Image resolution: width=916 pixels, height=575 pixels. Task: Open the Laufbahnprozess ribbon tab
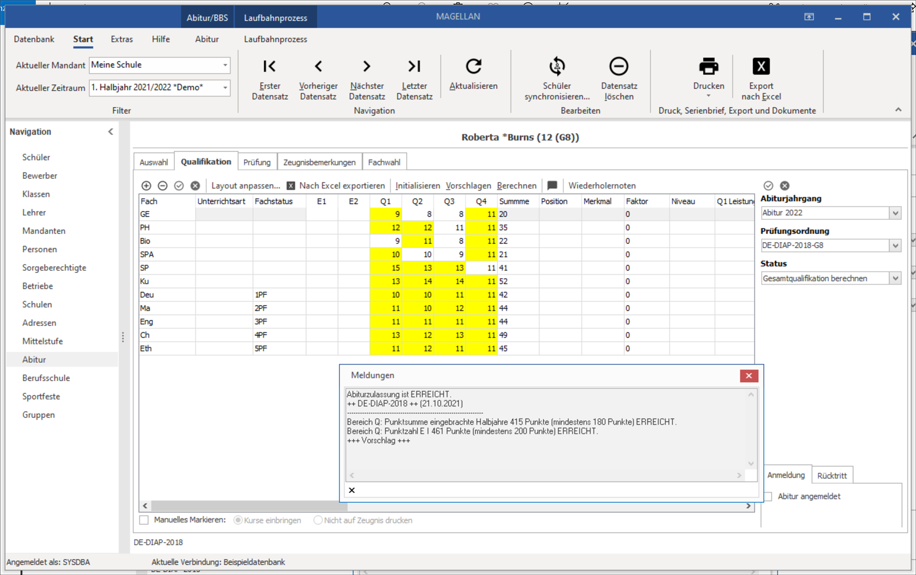(275, 39)
